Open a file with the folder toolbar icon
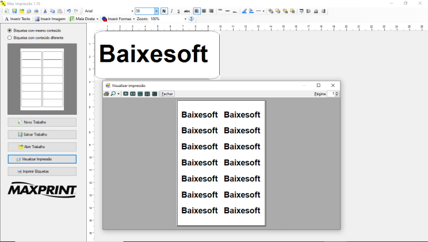 (x=21, y=11)
